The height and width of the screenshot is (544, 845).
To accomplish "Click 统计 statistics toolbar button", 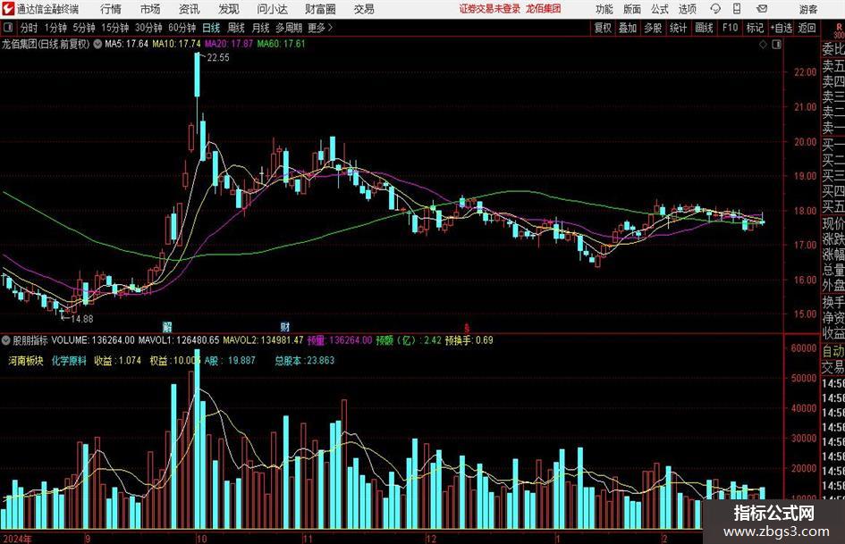I will 678,28.
